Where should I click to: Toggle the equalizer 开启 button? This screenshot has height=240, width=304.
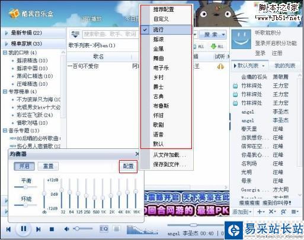(x=24, y=166)
